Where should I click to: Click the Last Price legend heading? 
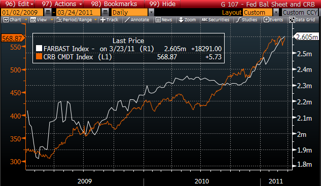tap(128, 41)
